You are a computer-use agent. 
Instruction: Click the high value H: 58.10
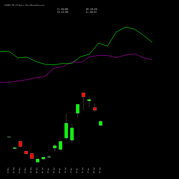tap(91, 9)
